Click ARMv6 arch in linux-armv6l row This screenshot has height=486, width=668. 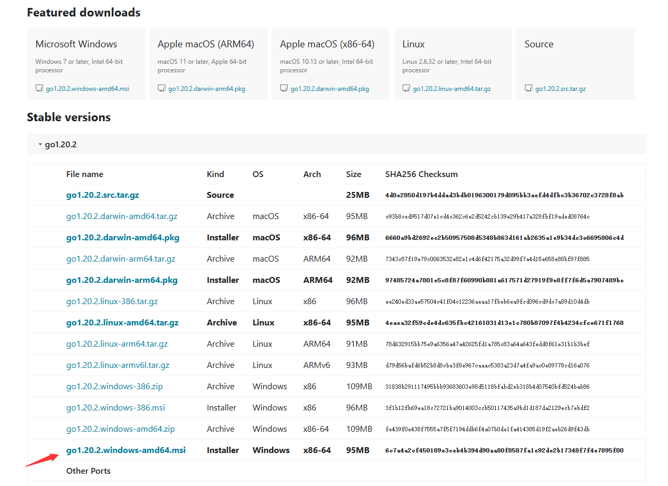(317, 365)
